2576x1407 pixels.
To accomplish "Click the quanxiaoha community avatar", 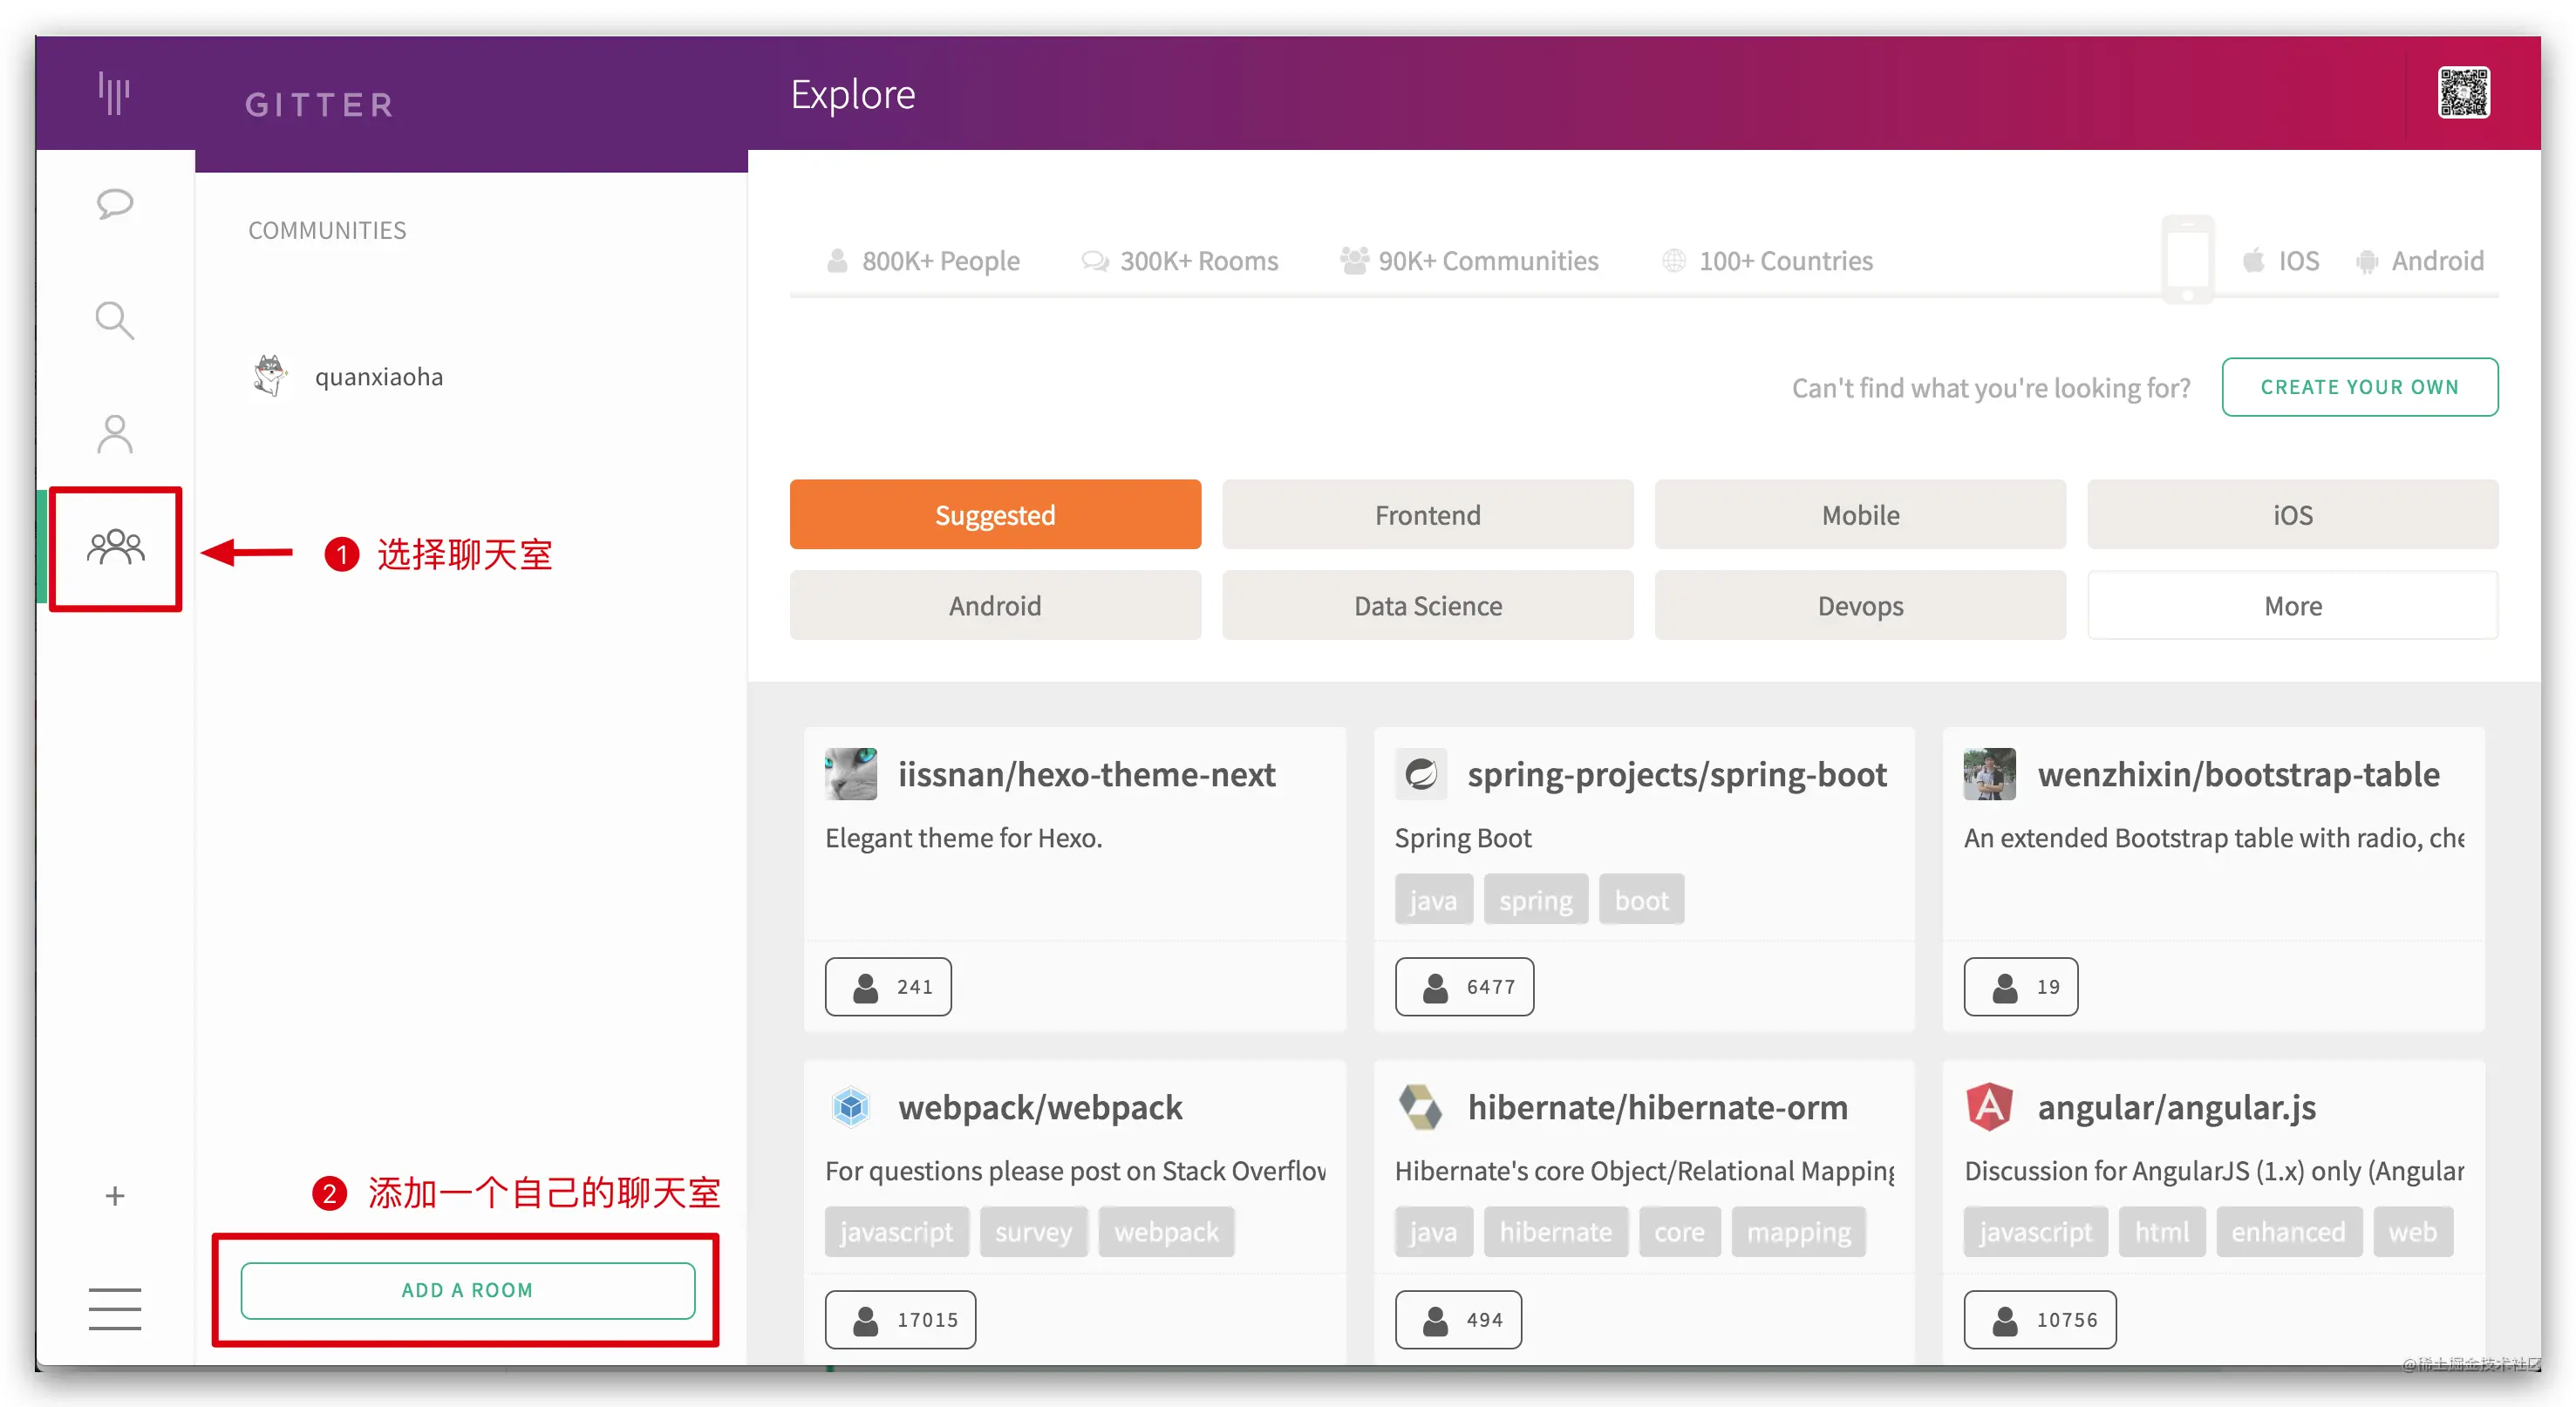I will coord(270,376).
